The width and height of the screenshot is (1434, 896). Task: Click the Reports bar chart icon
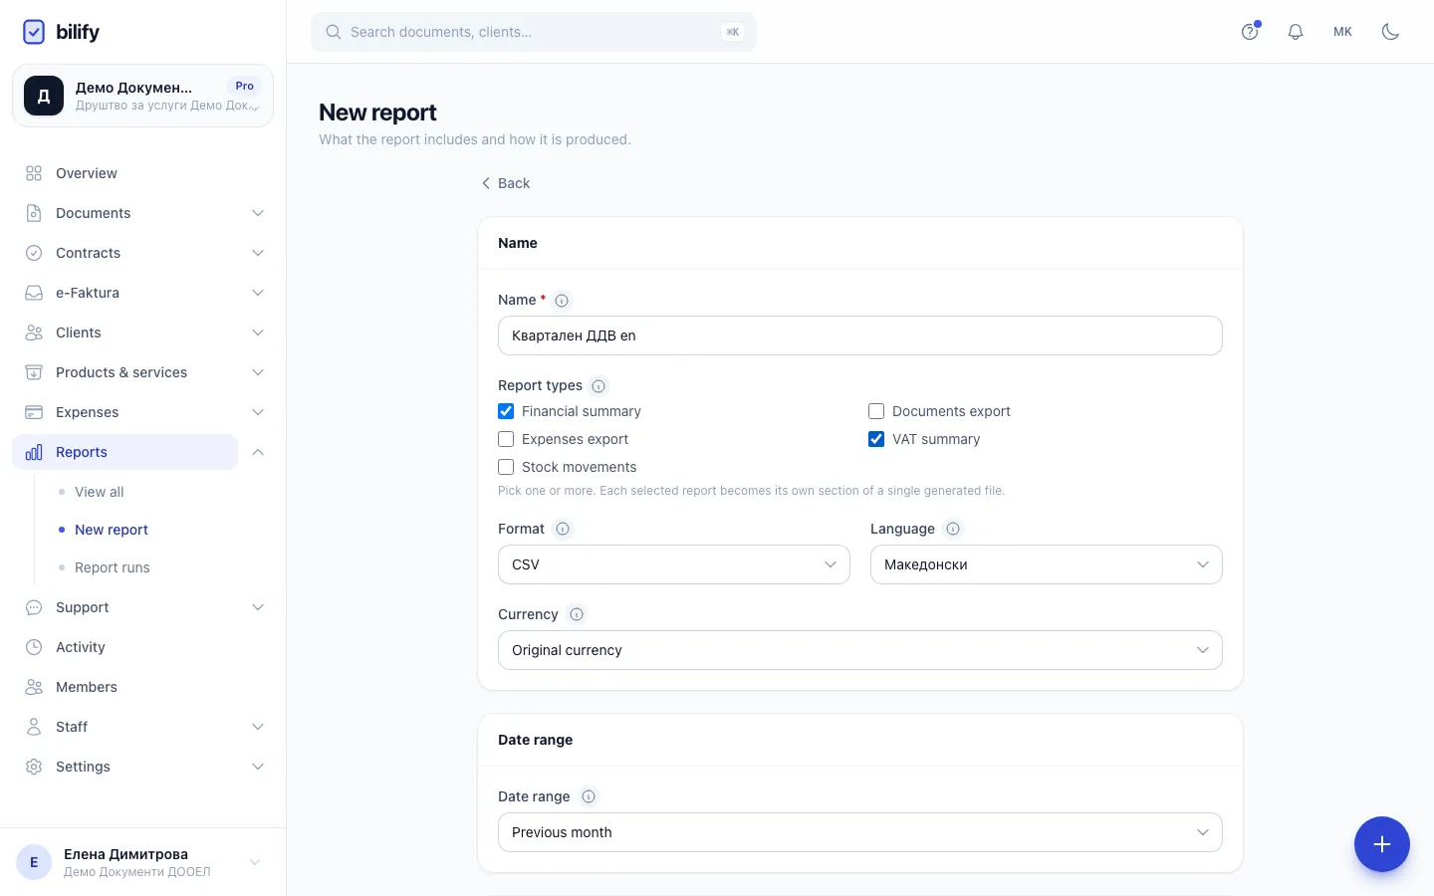pos(34,452)
